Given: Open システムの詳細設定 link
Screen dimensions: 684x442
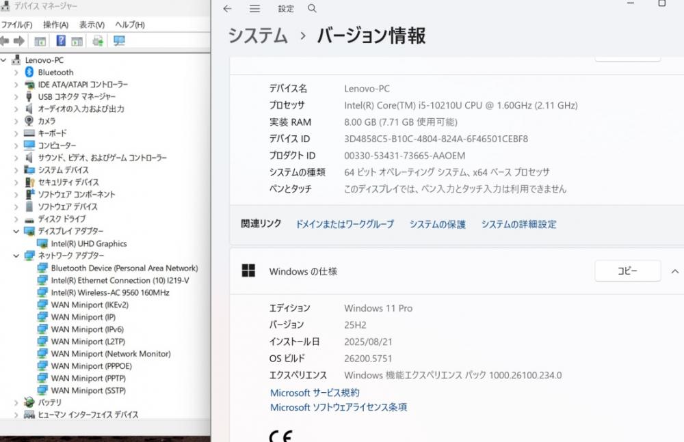Looking at the screenshot, I should click(x=518, y=224).
